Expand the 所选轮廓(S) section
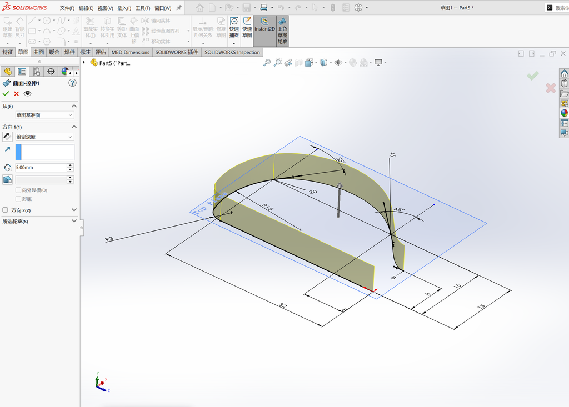569x407 pixels. pyautogui.click(x=74, y=221)
